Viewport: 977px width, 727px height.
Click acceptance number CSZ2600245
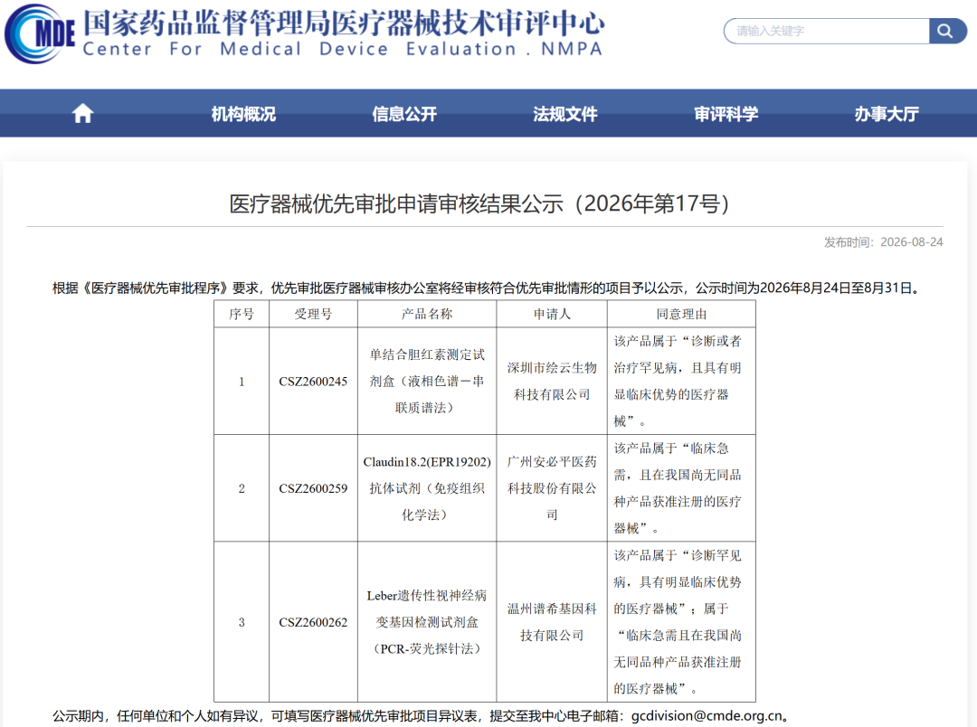click(313, 382)
